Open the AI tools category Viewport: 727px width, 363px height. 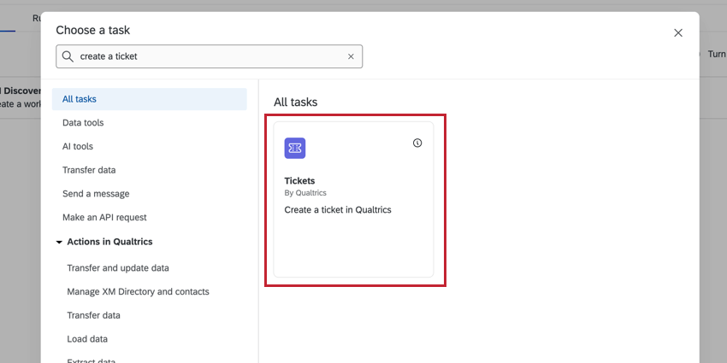(x=78, y=146)
